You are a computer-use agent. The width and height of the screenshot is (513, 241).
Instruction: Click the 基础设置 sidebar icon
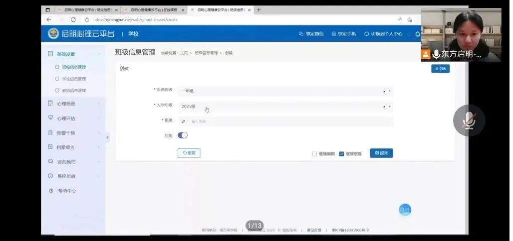click(50, 54)
